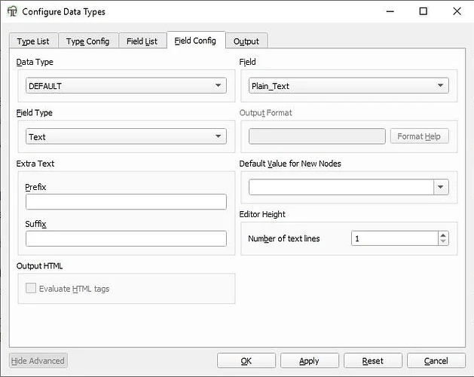Decrease the number of text lines

pyautogui.click(x=442, y=242)
